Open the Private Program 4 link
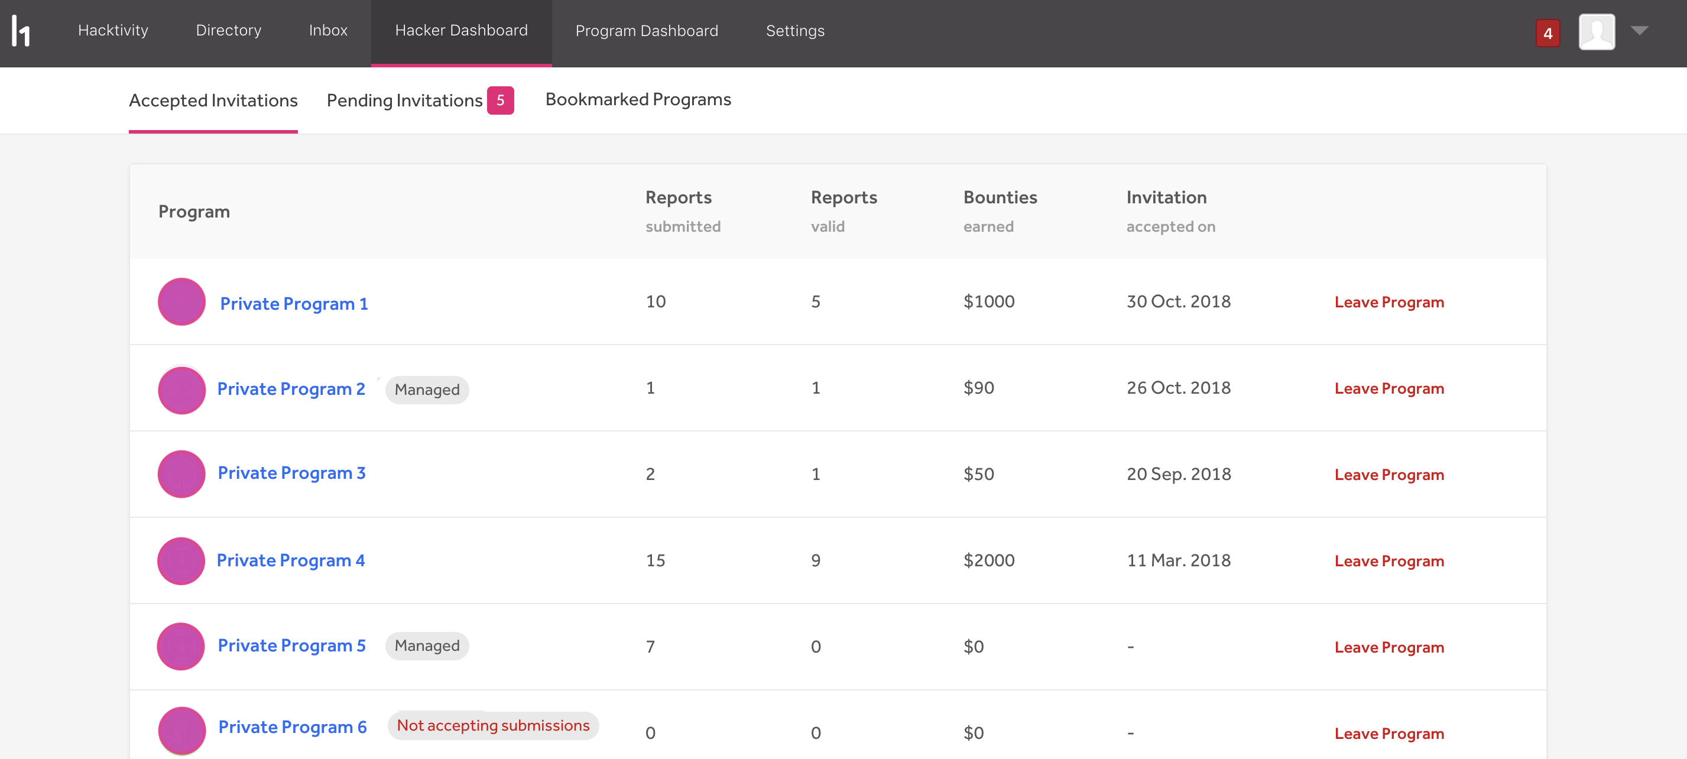This screenshot has width=1687, height=759. (290, 560)
